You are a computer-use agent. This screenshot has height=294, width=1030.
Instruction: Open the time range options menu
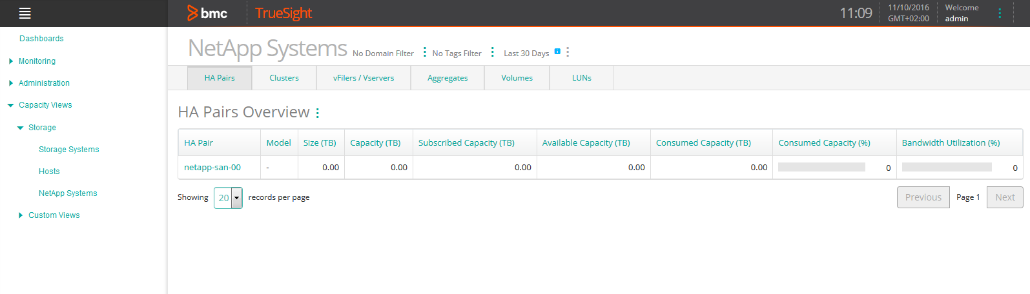(568, 52)
